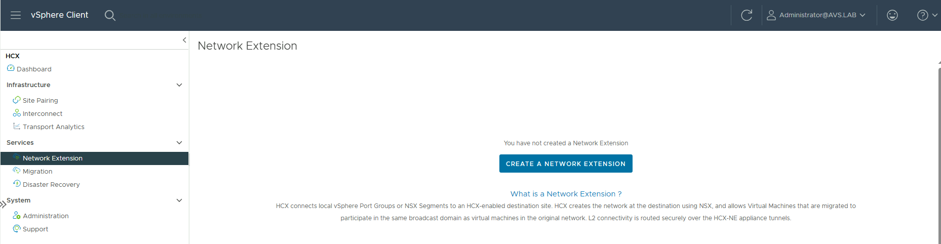The image size is (941, 244).
Task: Go to Site Pairing
Action: (41, 101)
